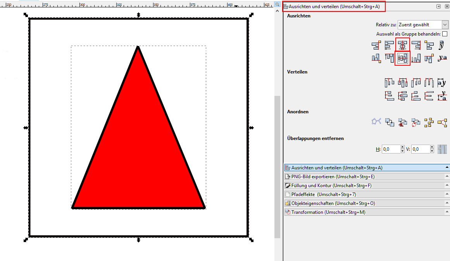The image size is (450, 261).
Task: Exchange positions rotating clockwise
Action: tap(416, 123)
